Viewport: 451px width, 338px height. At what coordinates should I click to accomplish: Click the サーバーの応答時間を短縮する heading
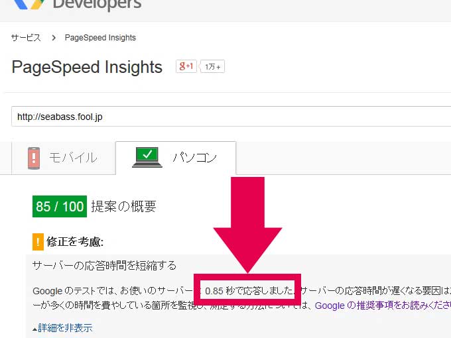104,265
